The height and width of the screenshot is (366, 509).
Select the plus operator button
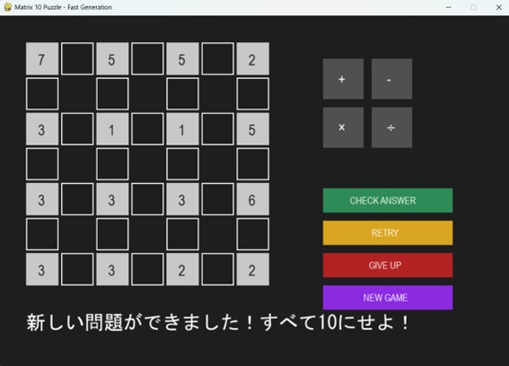(343, 79)
